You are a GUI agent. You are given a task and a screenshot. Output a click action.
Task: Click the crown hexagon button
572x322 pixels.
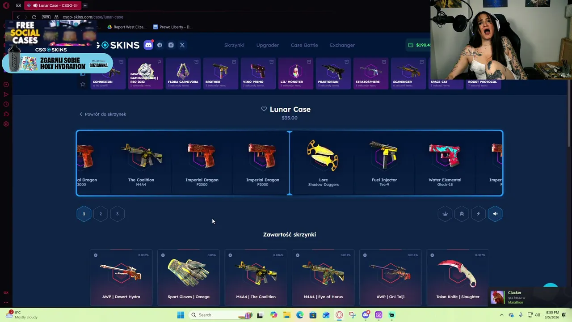tap(445, 214)
